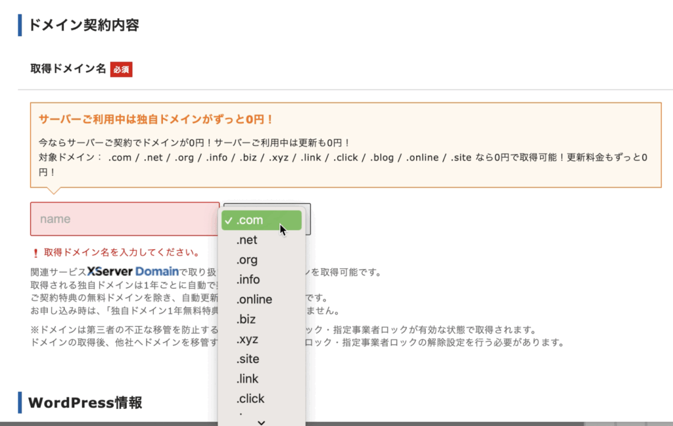Click the checkmark beside .com
673x426 pixels.
coord(227,221)
